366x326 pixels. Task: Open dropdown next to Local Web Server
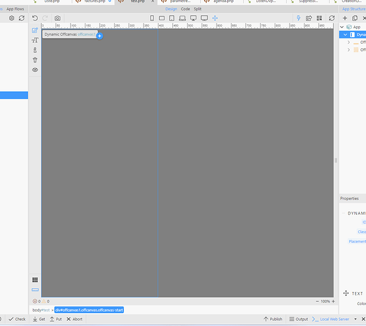pyautogui.click(x=356, y=319)
